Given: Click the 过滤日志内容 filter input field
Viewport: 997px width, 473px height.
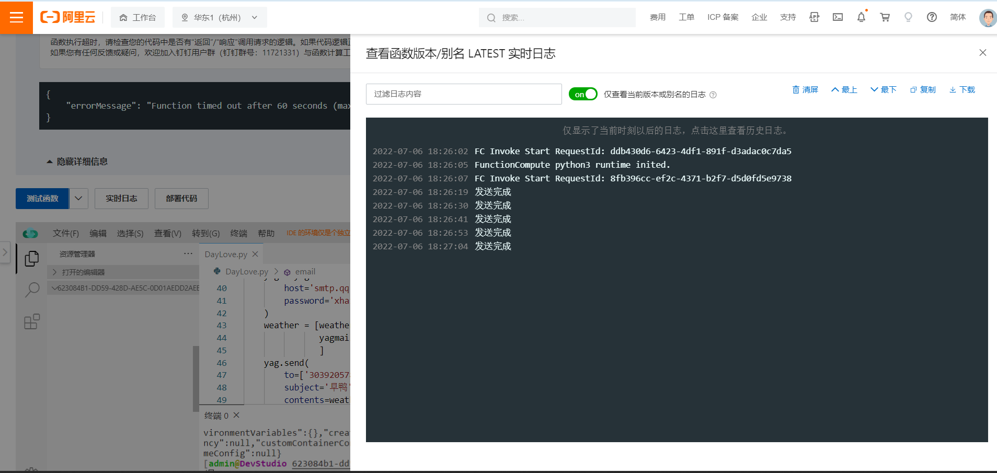Looking at the screenshot, I should (x=463, y=94).
